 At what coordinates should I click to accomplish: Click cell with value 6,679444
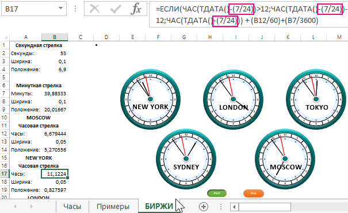pyautogui.click(x=55, y=134)
